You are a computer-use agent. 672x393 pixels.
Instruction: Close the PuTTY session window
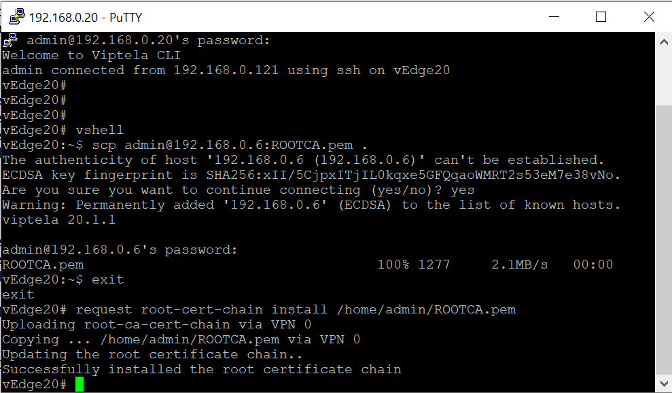pyautogui.click(x=650, y=16)
